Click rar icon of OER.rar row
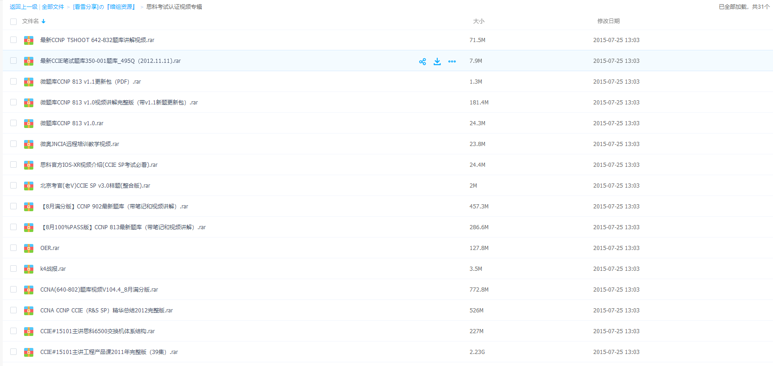This screenshot has height=366, width=773. (29, 248)
